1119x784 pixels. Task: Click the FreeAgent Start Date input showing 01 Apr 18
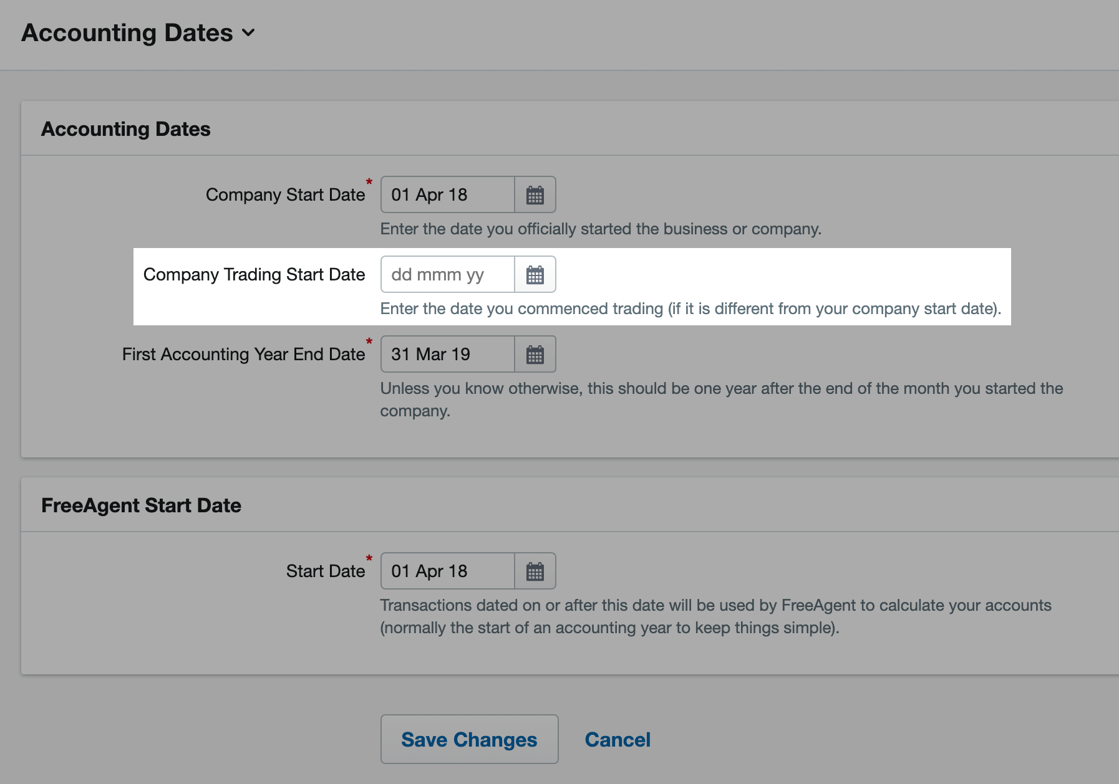coord(448,571)
